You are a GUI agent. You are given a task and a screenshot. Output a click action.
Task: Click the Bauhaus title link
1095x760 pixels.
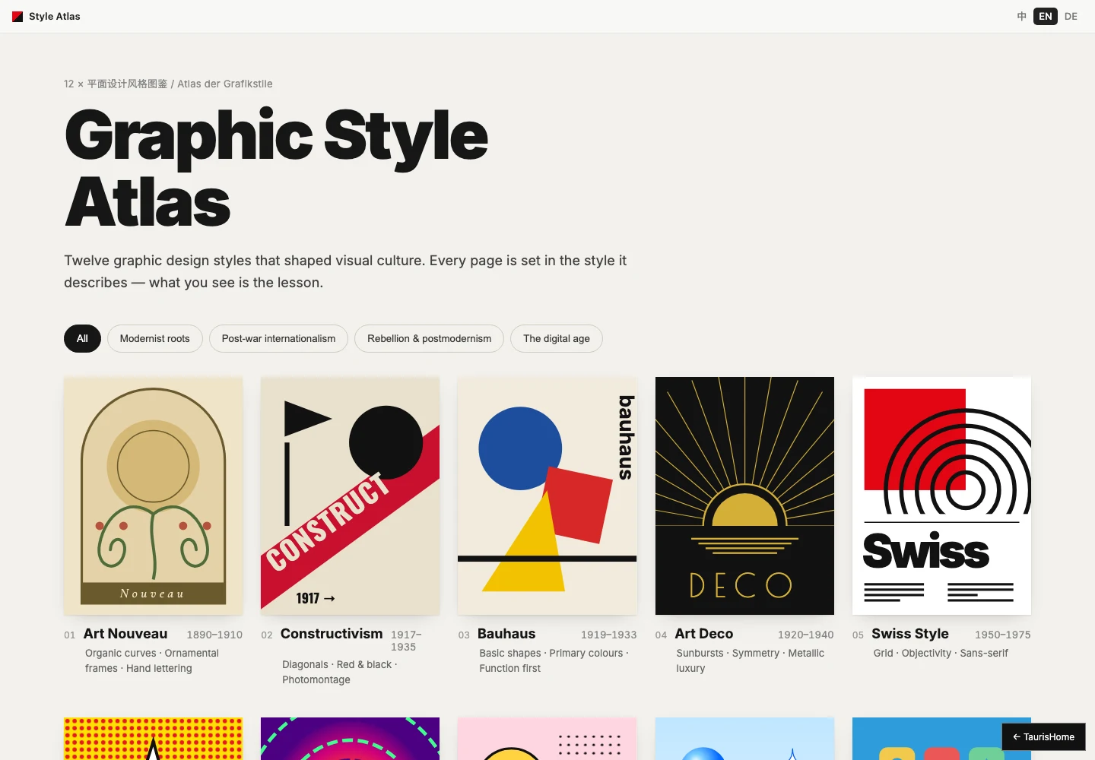(506, 634)
